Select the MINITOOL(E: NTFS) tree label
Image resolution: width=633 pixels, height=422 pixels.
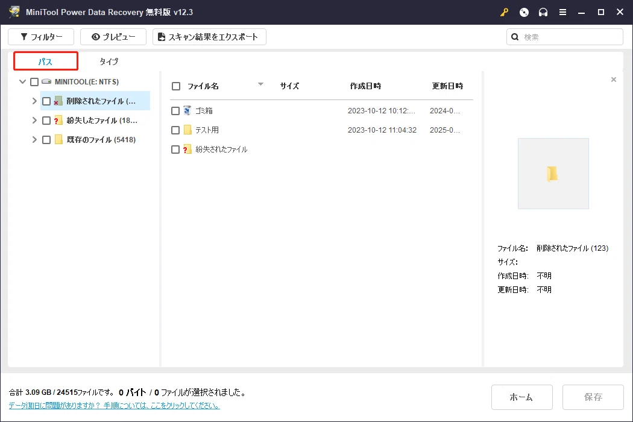[86, 81]
